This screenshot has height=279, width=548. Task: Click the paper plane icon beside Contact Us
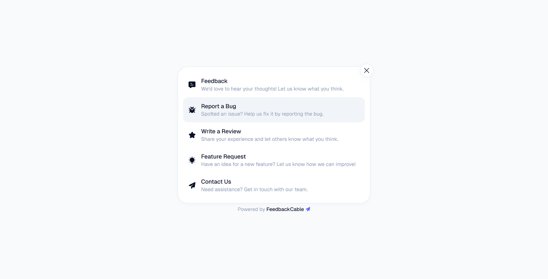point(192,185)
